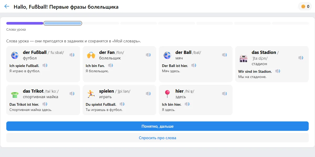Click the sentence Я играю в футбол
This screenshot has width=315, height=157.
click(25, 71)
